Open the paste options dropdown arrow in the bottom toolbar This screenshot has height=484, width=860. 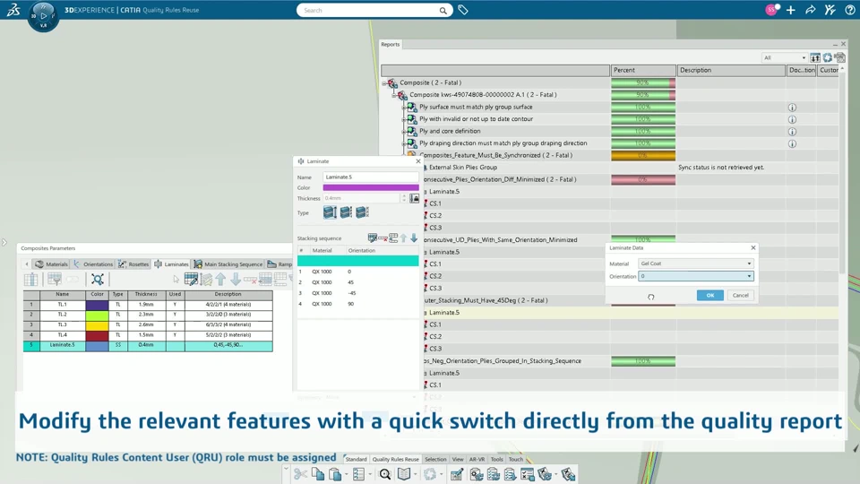tap(346, 474)
